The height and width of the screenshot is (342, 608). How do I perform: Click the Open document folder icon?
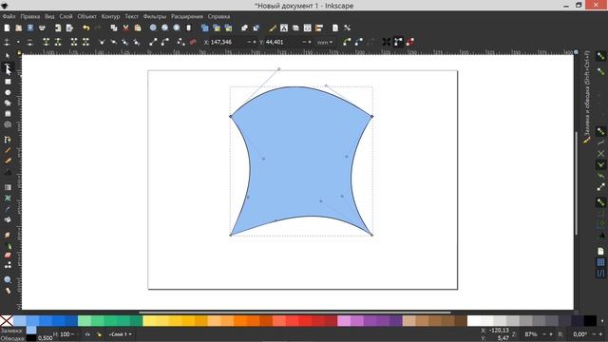[x=19, y=28]
